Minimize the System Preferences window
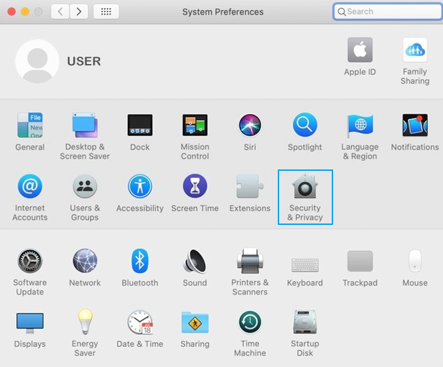 [25, 11]
